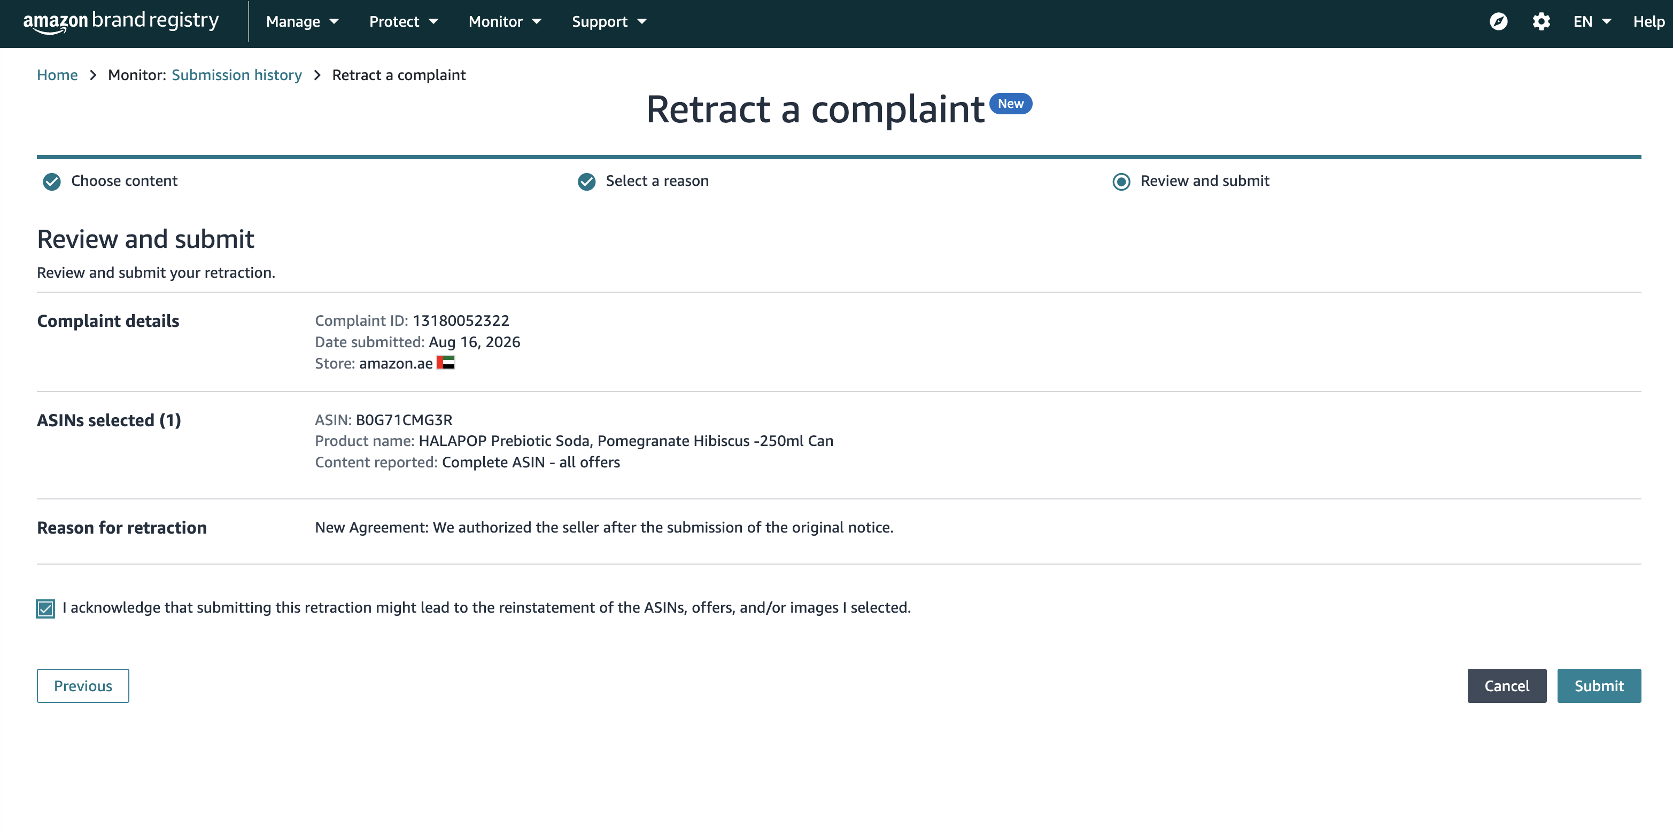This screenshot has height=829, width=1673.
Task: Click the Amazon brand registry logo
Action: click(x=121, y=21)
